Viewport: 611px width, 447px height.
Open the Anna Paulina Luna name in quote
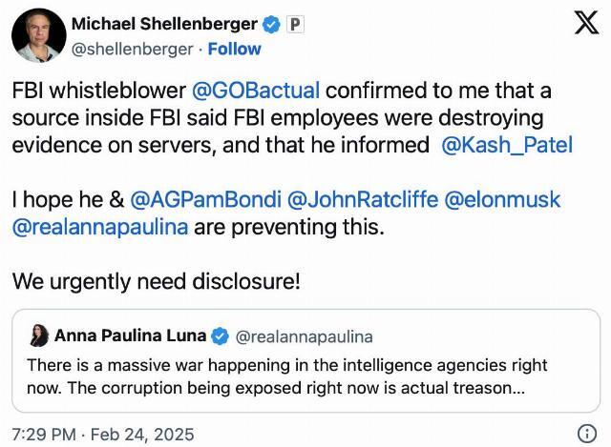130,335
